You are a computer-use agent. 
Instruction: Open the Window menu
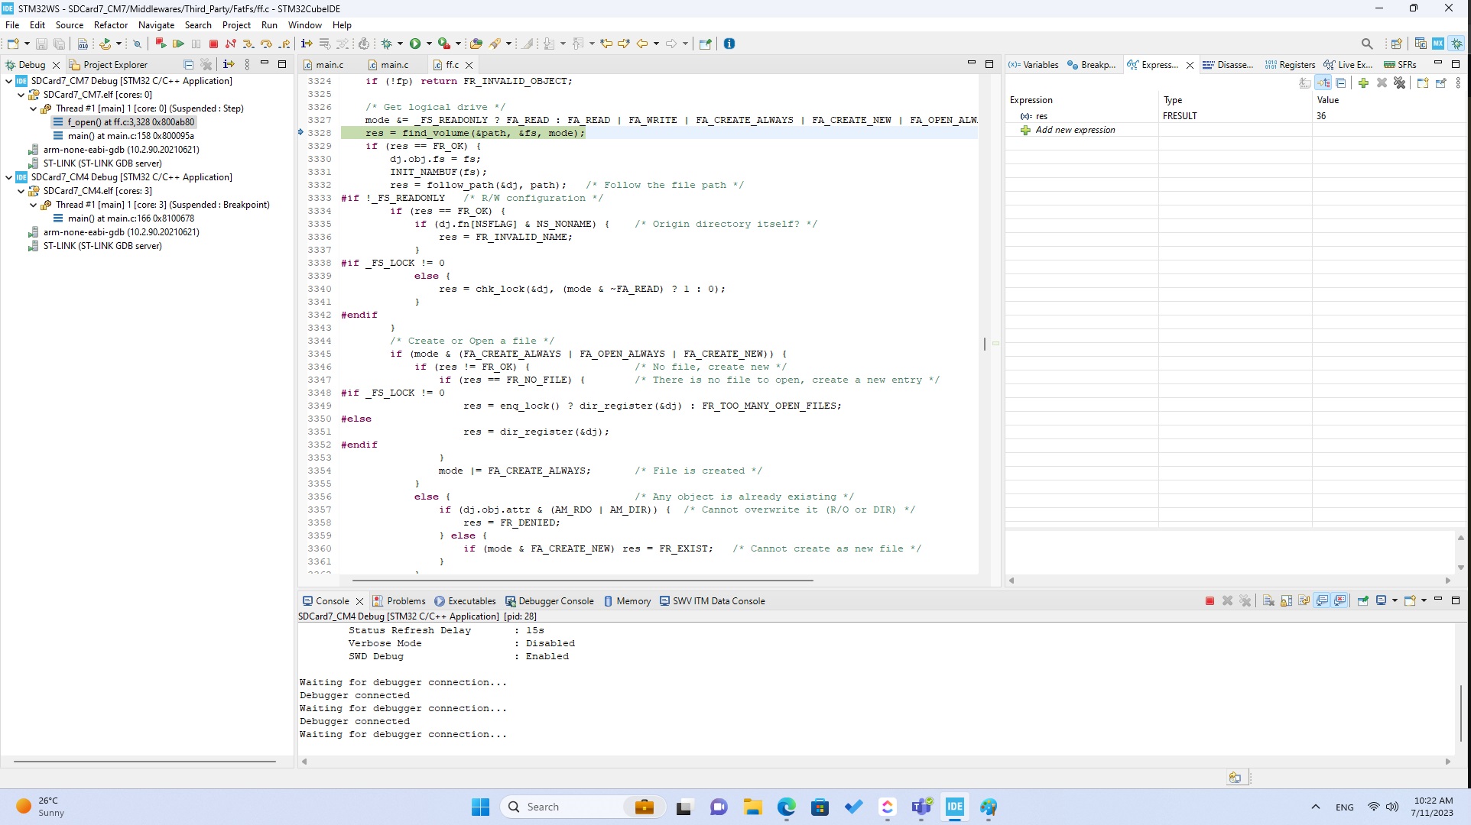click(x=304, y=25)
